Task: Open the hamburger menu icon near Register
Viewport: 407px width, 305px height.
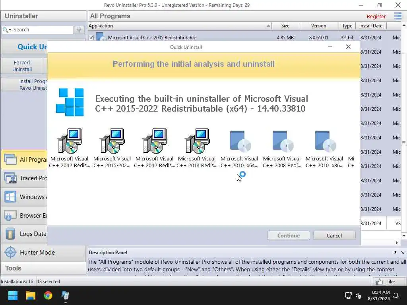Action: 397,16
